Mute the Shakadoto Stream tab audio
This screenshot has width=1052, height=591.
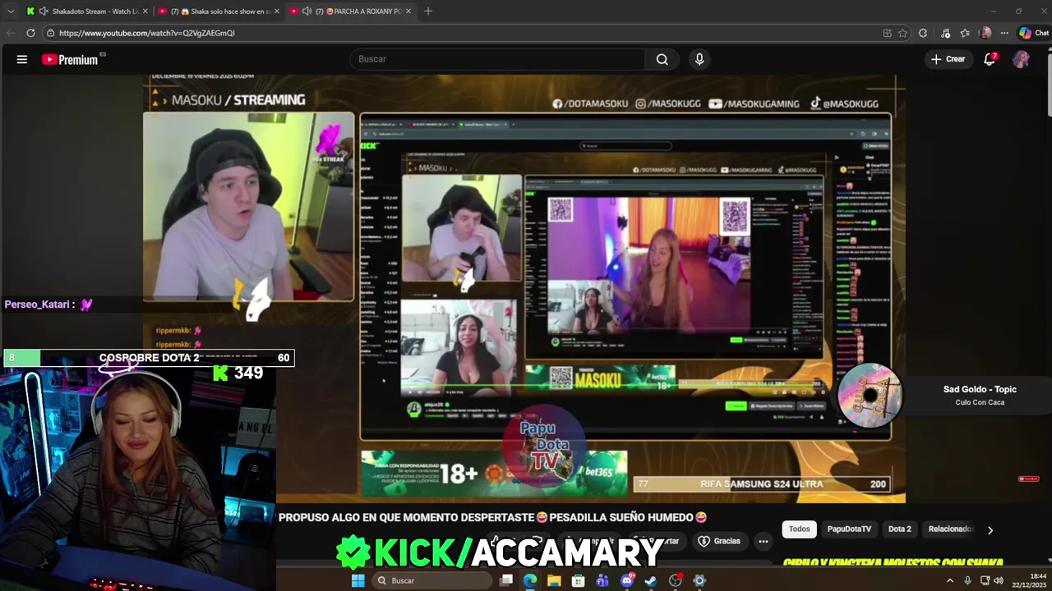click(x=44, y=11)
